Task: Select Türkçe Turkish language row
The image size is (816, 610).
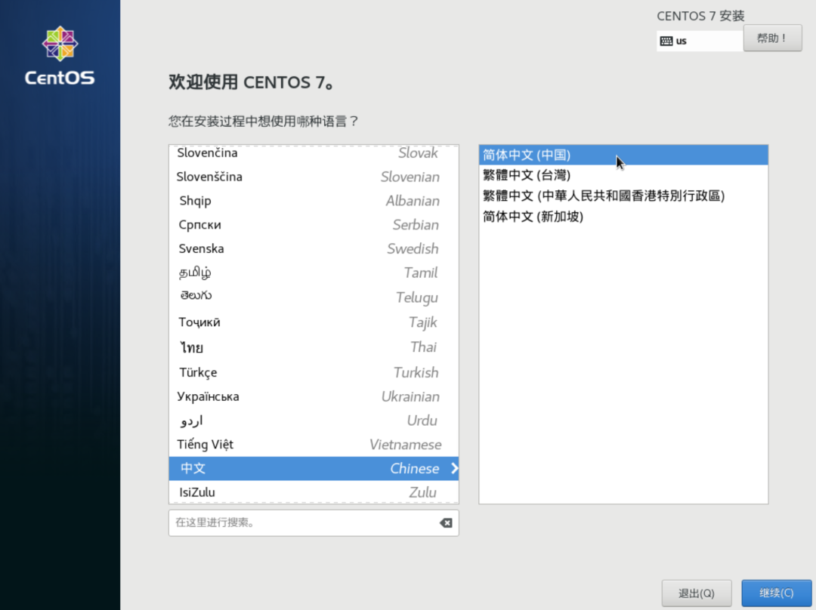Action: [x=314, y=372]
